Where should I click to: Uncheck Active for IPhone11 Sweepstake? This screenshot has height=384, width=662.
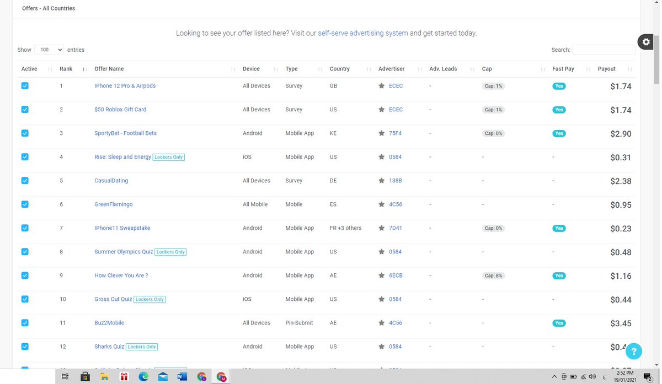click(x=25, y=228)
